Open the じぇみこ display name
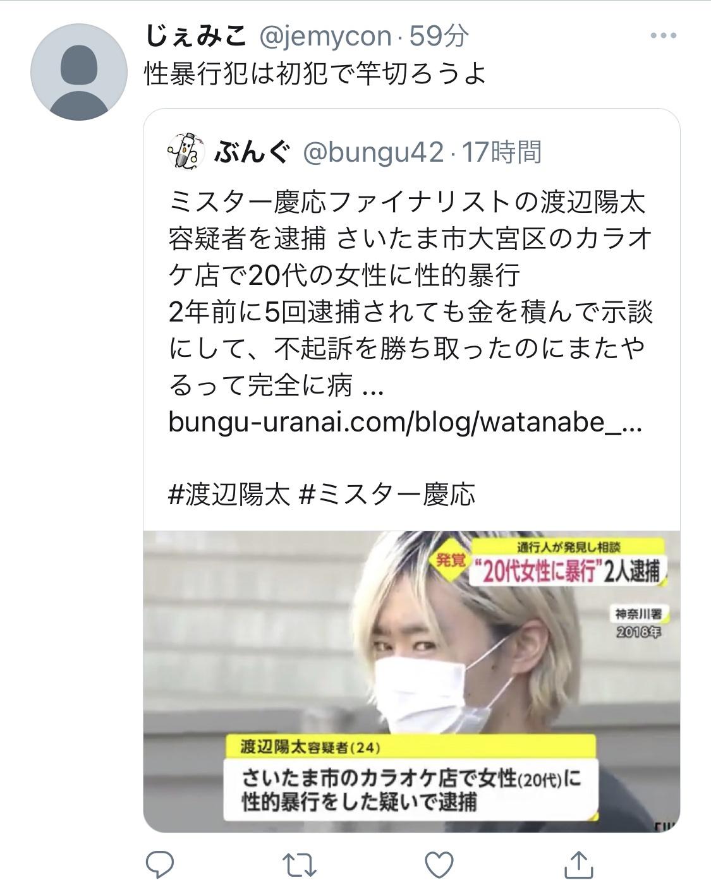The image size is (711, 885). (x=195, y=36)
